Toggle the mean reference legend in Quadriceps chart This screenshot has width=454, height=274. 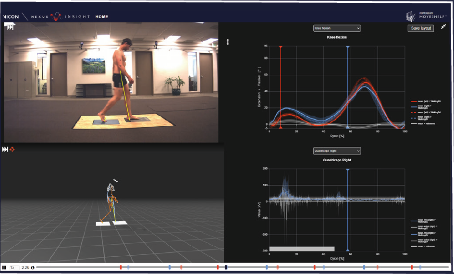click(425, 246)
